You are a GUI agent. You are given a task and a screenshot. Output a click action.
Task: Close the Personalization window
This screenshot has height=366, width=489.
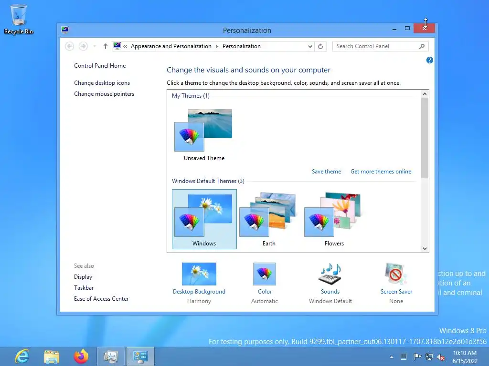(x=424, y=28)
